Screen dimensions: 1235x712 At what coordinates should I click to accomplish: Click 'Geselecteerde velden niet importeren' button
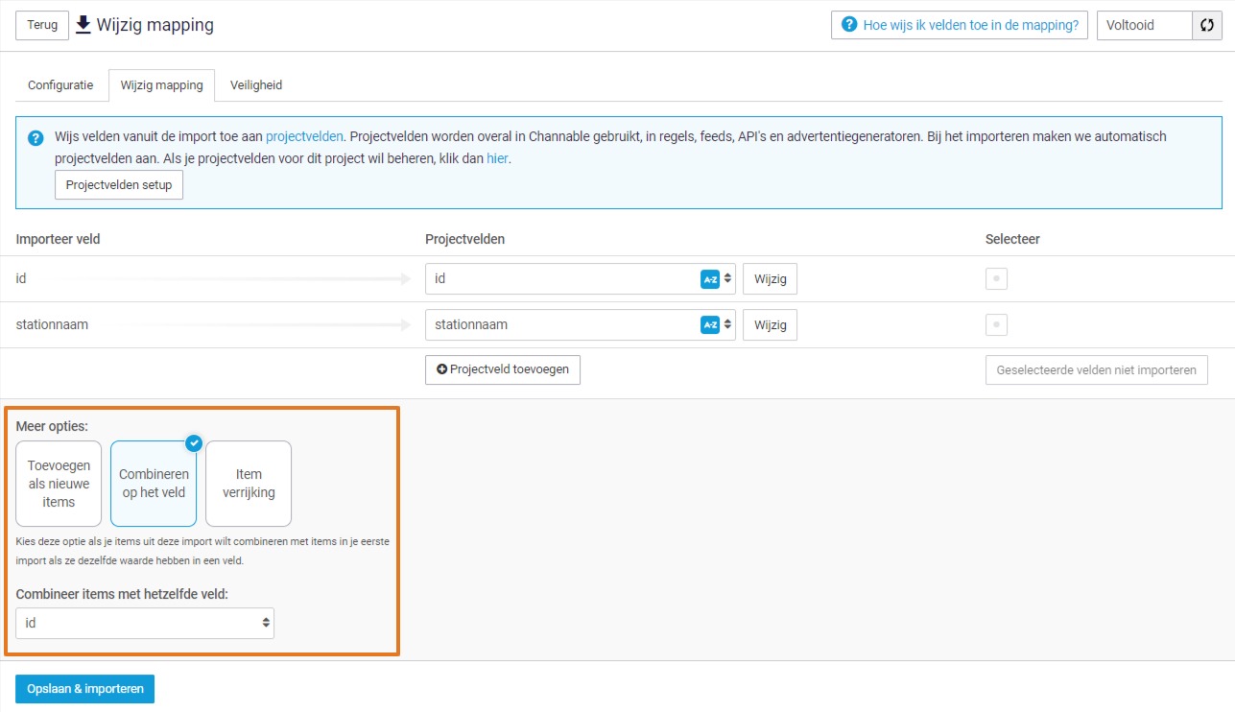coord(1097,369)
